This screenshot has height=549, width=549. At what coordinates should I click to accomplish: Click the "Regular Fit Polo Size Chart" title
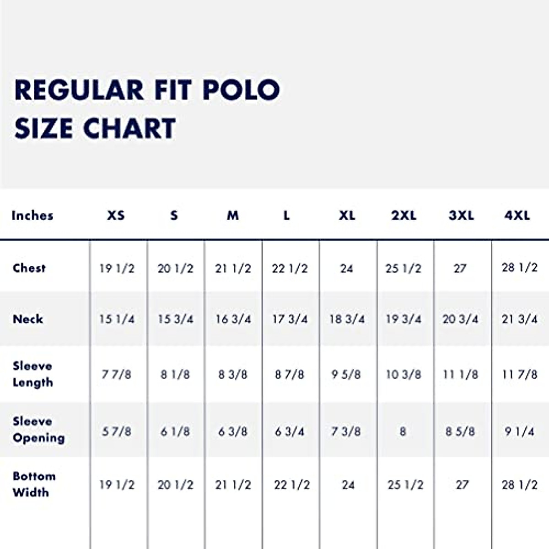click(146, 108)
